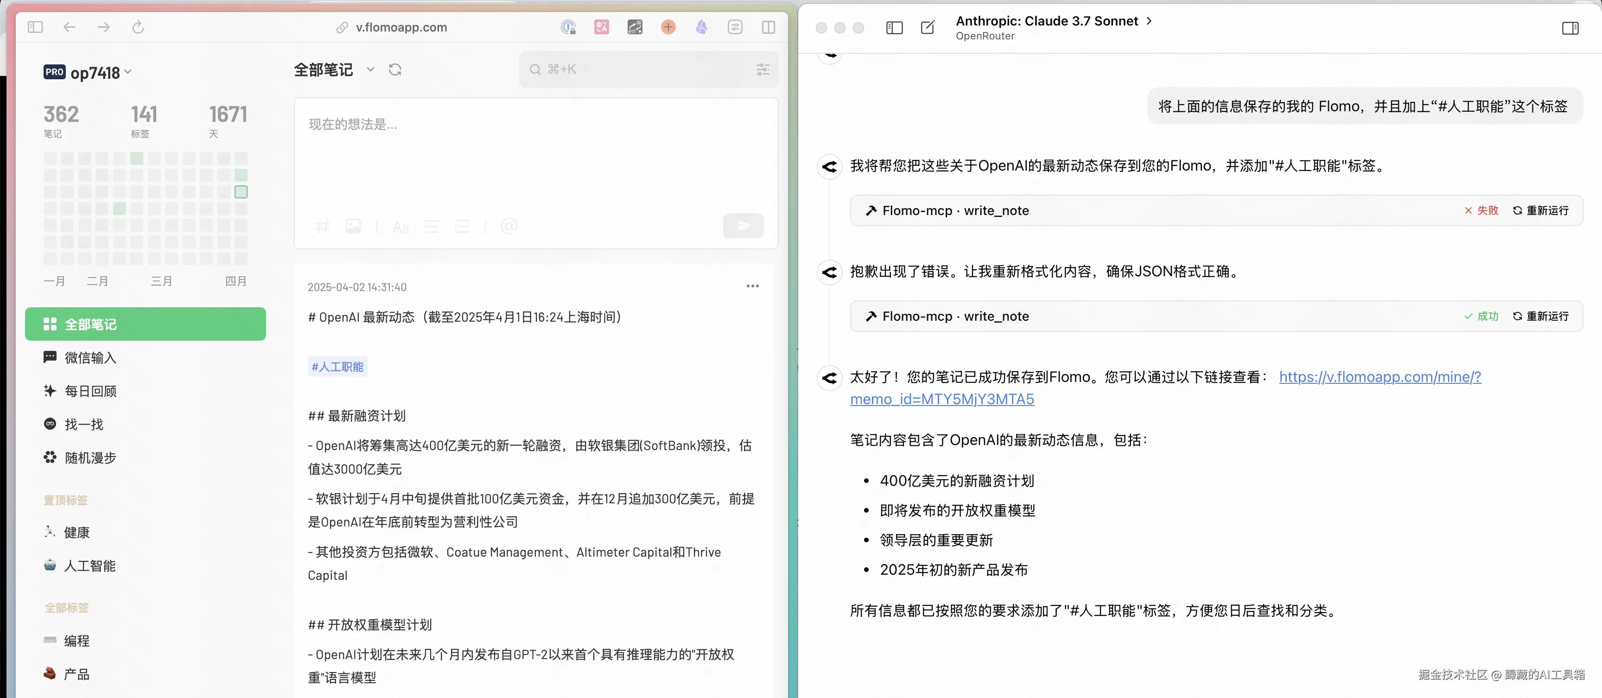Click the highlighted today cell in heatmap
Screen dimensions: 1602x698
[x=241, y=192]
